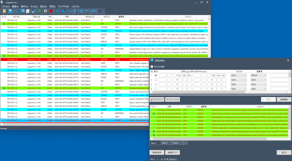
Task: Enable the checkbox for search row 3
Action: (156, 84)
